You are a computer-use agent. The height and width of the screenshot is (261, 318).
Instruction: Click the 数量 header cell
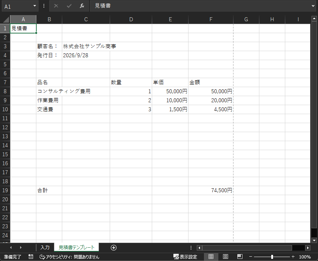[x=131, y=82]
